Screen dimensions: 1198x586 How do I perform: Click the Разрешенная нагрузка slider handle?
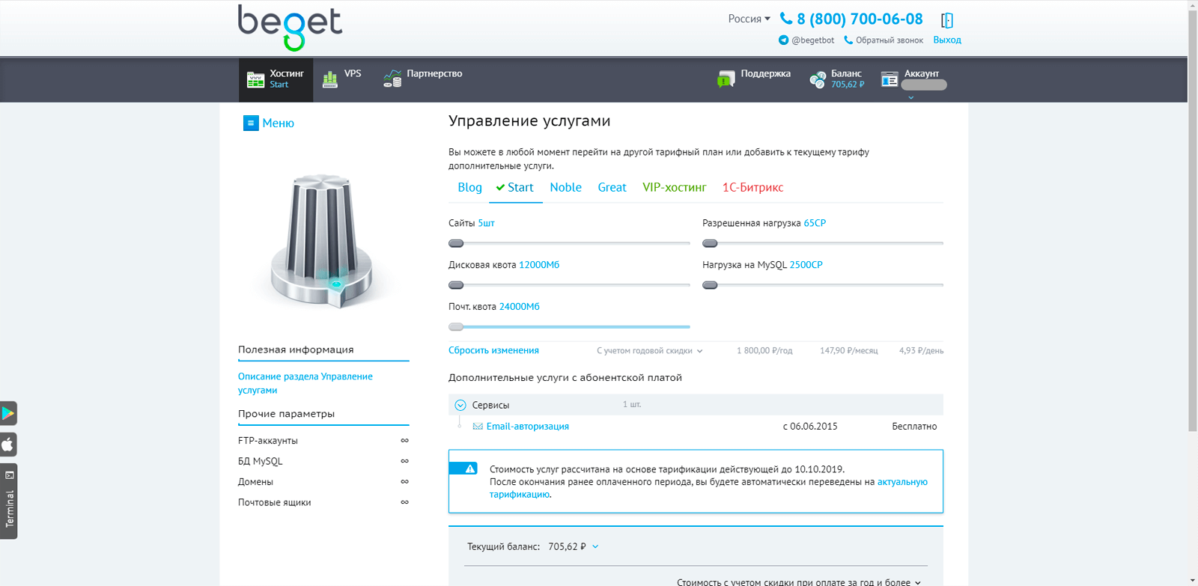click(x=710, y=243)
